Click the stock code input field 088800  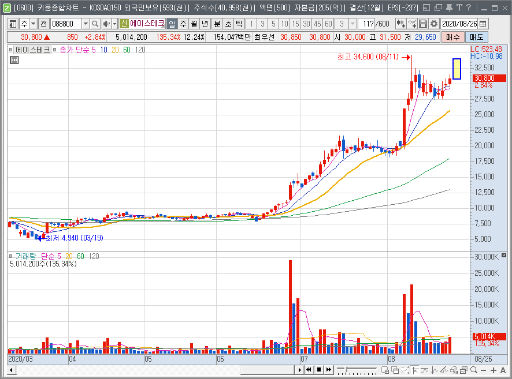tap(66, 24)
